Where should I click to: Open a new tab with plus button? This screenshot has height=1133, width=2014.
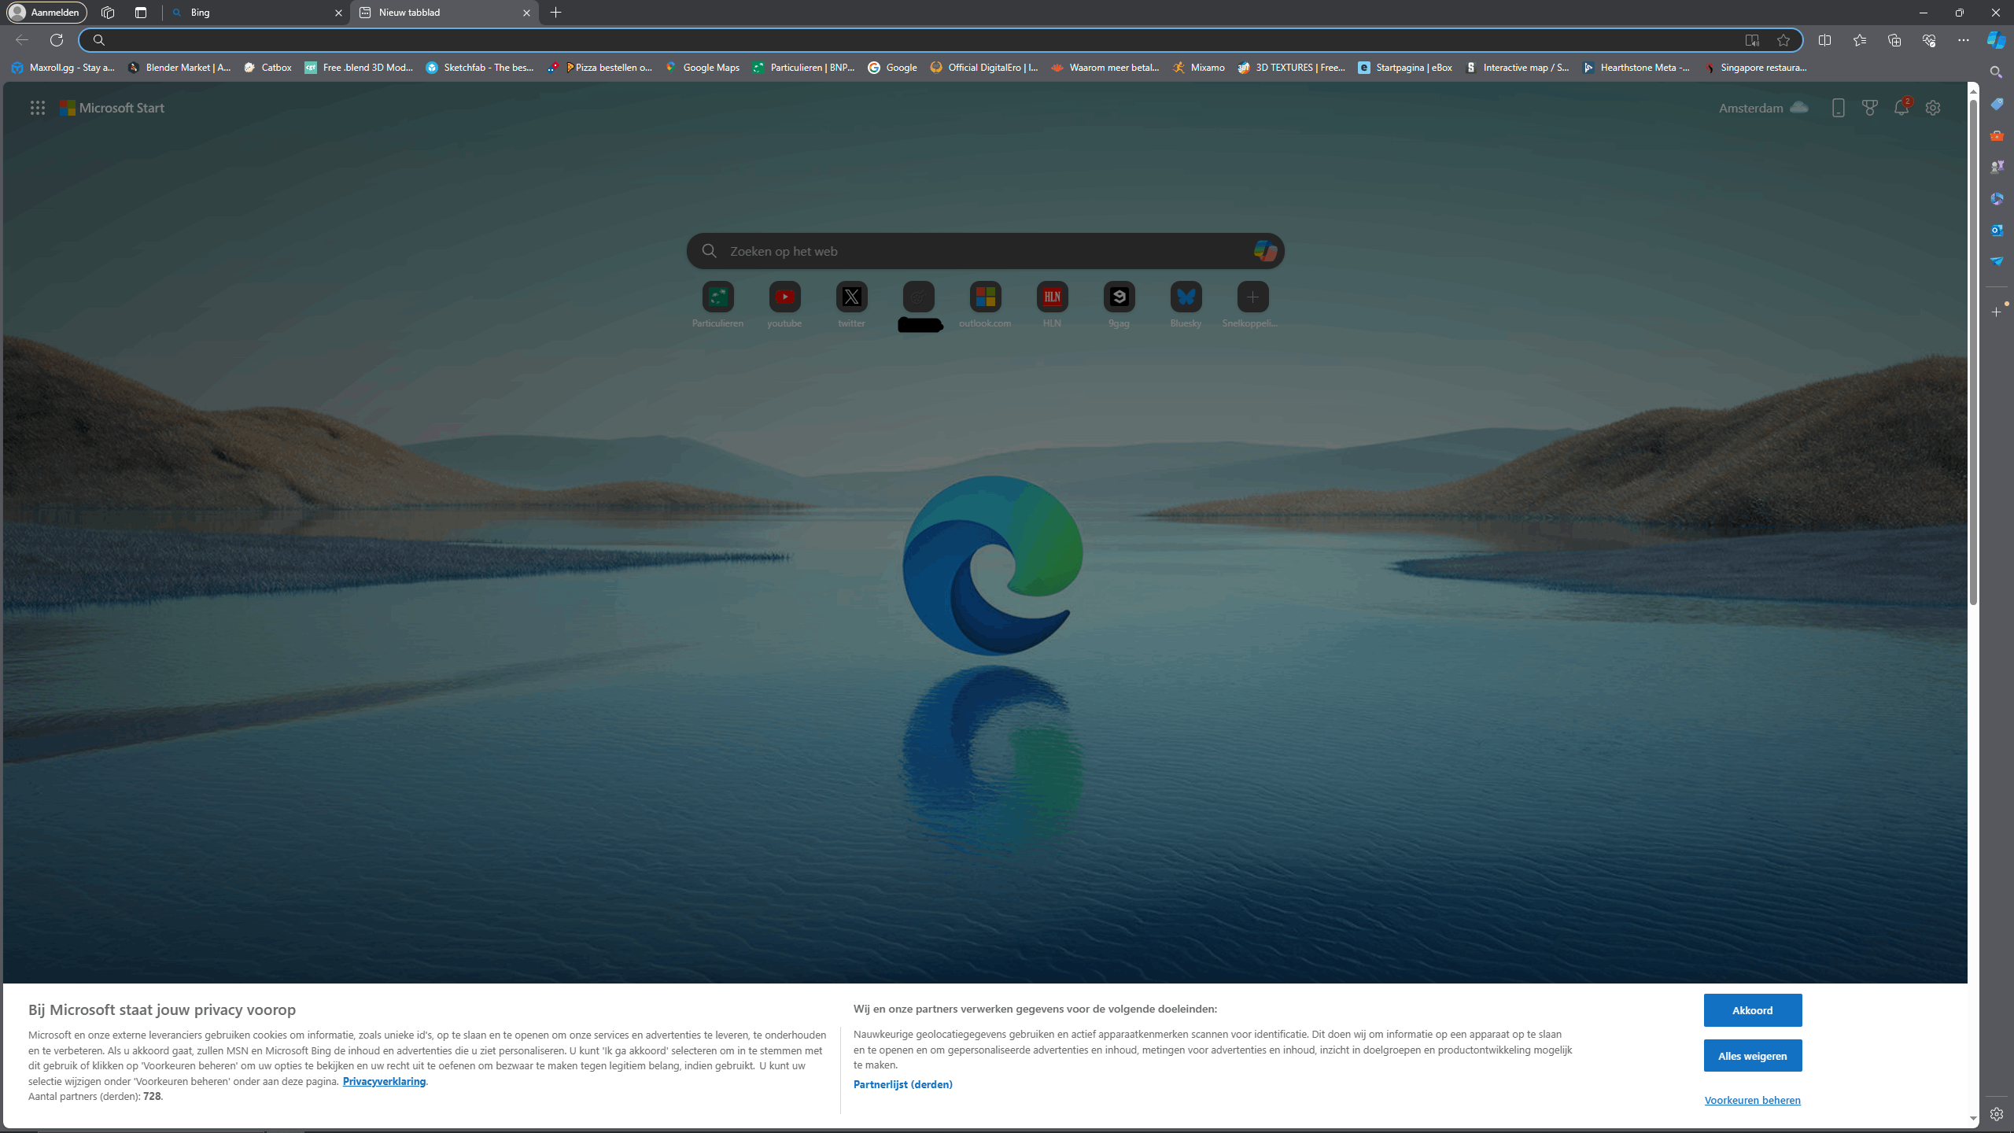pos(555,13)
